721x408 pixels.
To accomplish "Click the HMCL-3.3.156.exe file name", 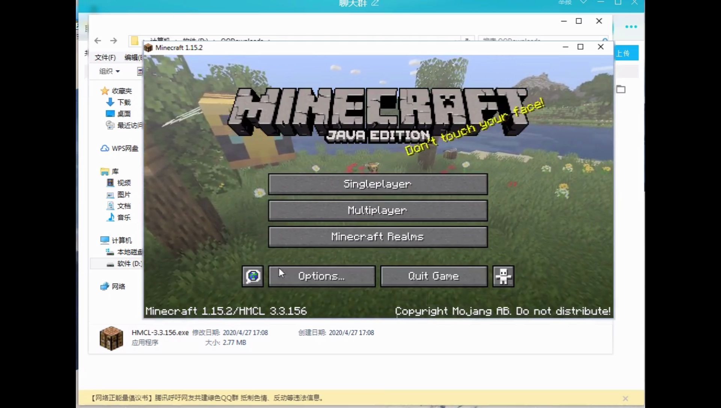I will coord(160,333).
